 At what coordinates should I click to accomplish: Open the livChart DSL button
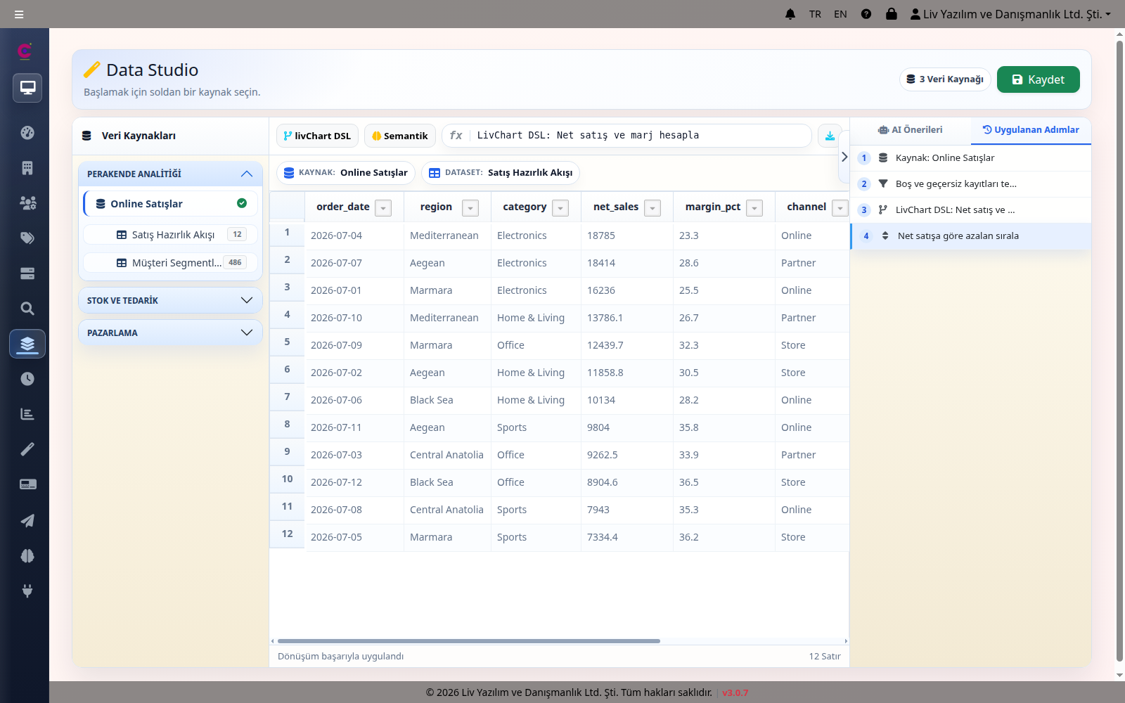click(x=317, y=136)
